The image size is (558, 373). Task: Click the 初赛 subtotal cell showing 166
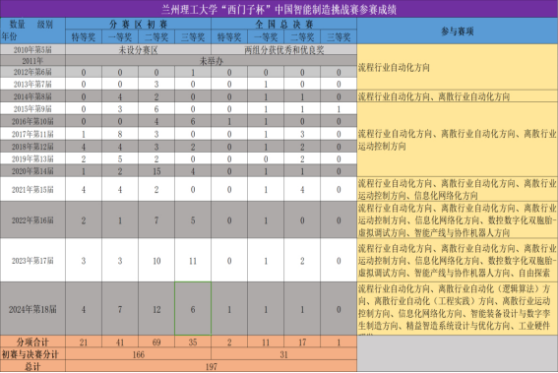tap(138, 354)
